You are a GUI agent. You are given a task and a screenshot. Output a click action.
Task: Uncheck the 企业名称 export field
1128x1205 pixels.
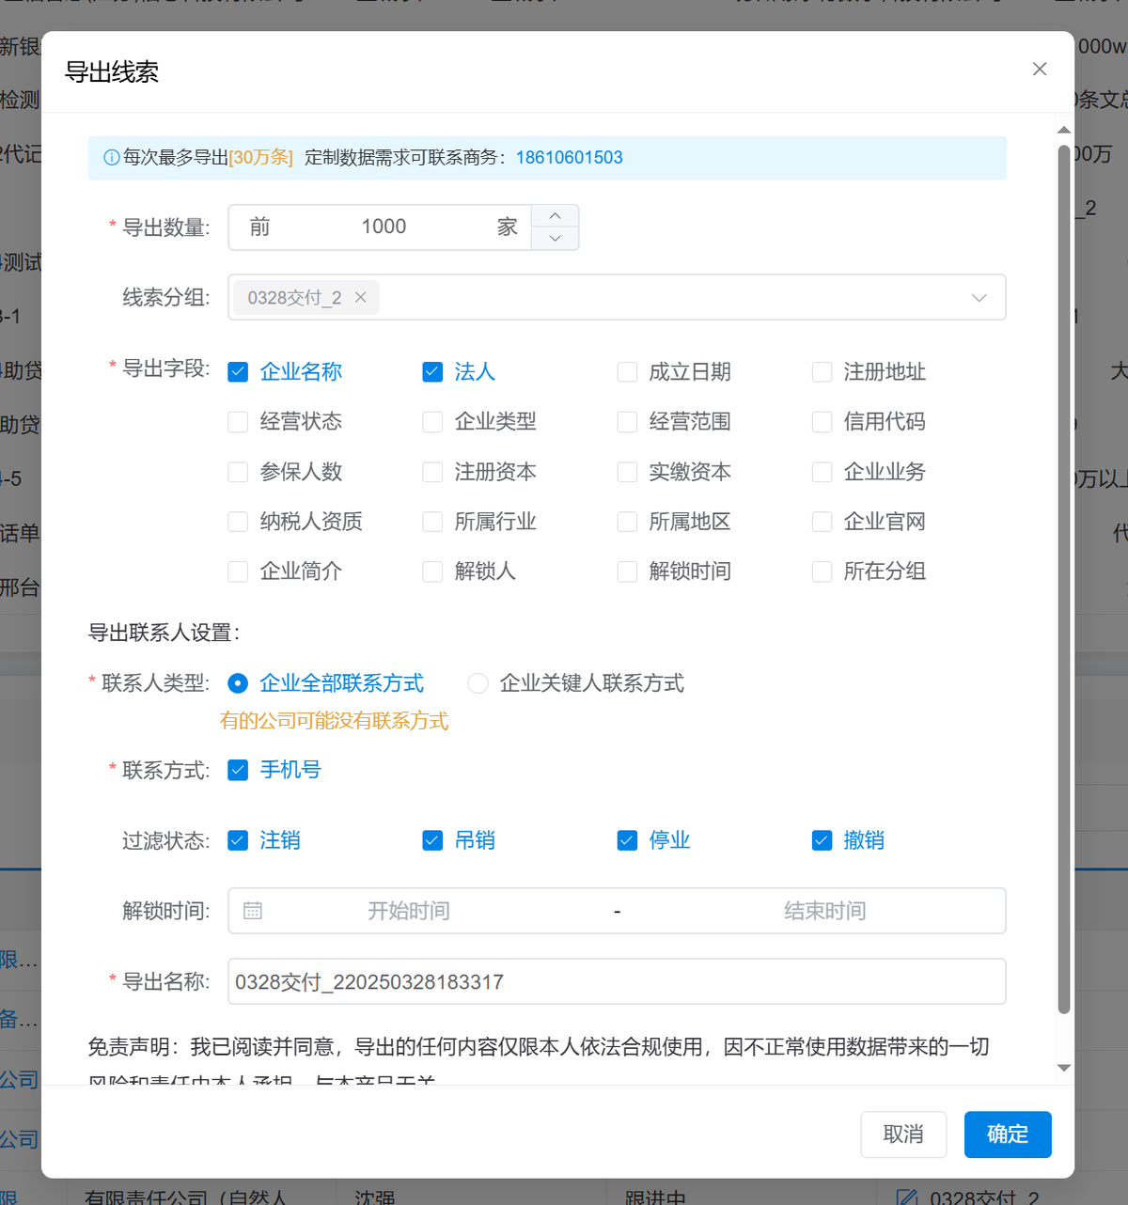(x=238, y=372)
